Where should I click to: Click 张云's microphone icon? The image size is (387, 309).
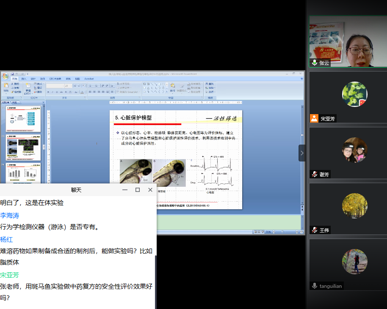(315, 63)
